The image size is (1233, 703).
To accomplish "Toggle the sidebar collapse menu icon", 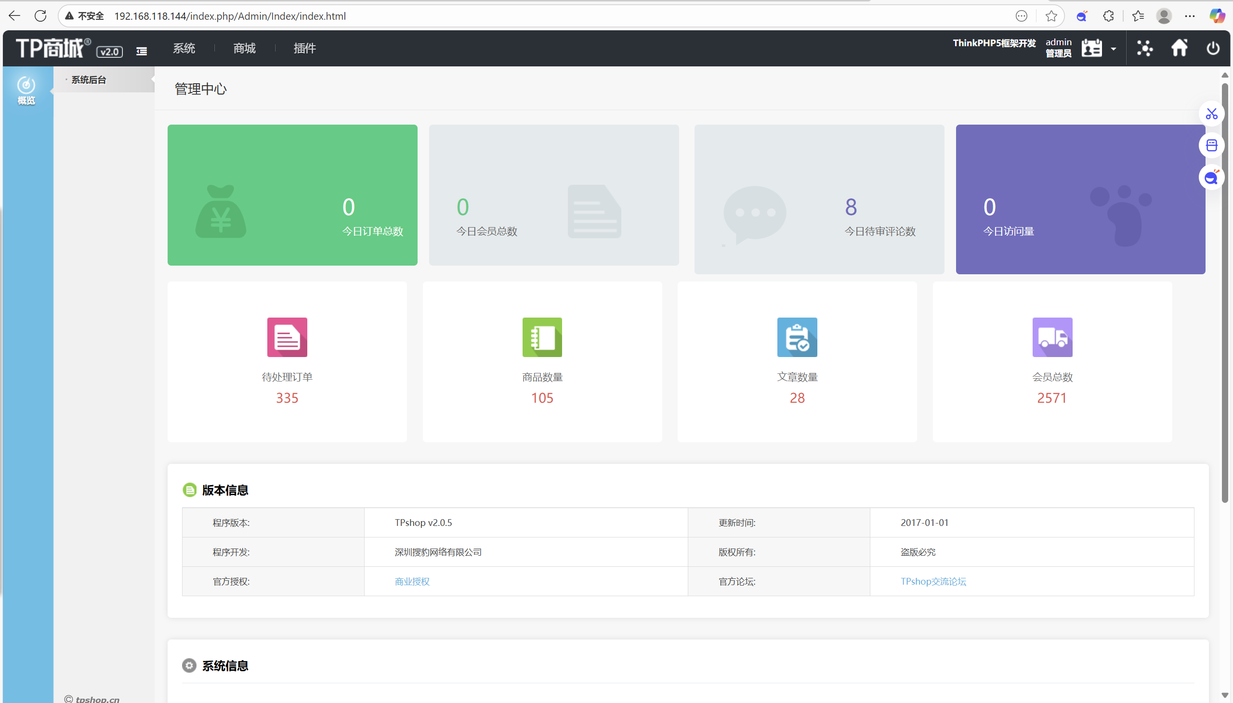I will (x=142, y=51).
